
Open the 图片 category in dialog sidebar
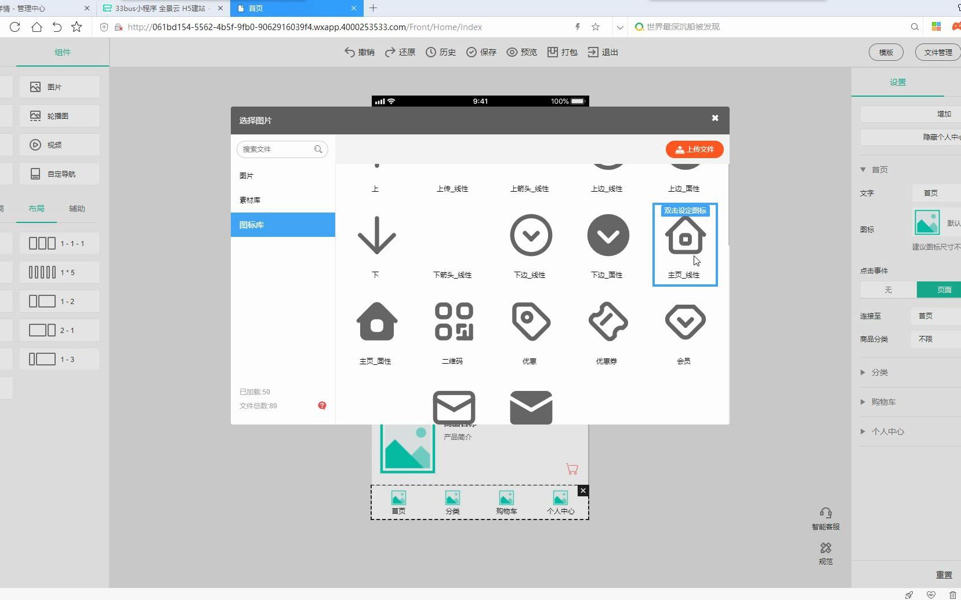(x=283, y=175)
